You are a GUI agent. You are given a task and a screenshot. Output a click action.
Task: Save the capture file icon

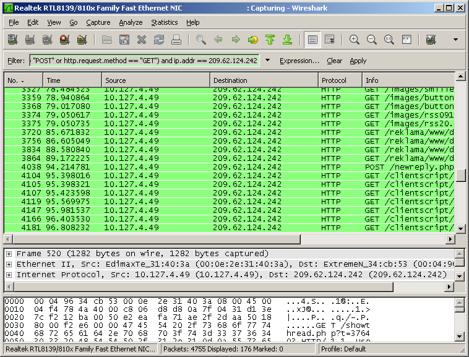pyautogui.click(x=124, y=40)
